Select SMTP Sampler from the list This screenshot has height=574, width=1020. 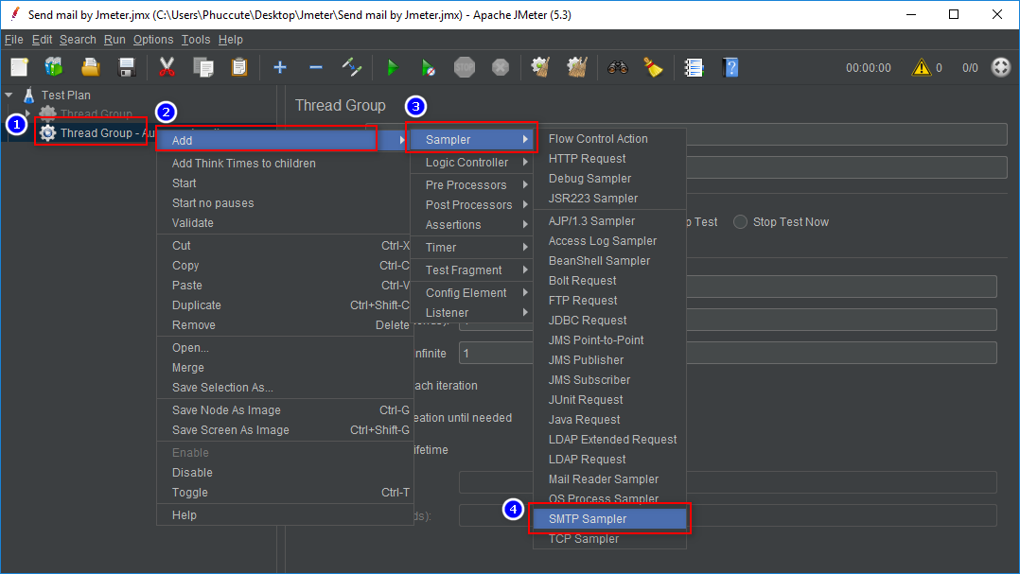609,519
